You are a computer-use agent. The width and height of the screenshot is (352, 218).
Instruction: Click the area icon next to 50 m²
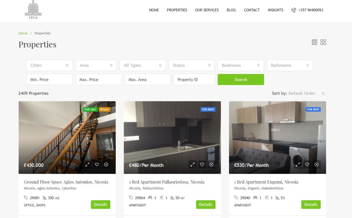pos(172,198)
